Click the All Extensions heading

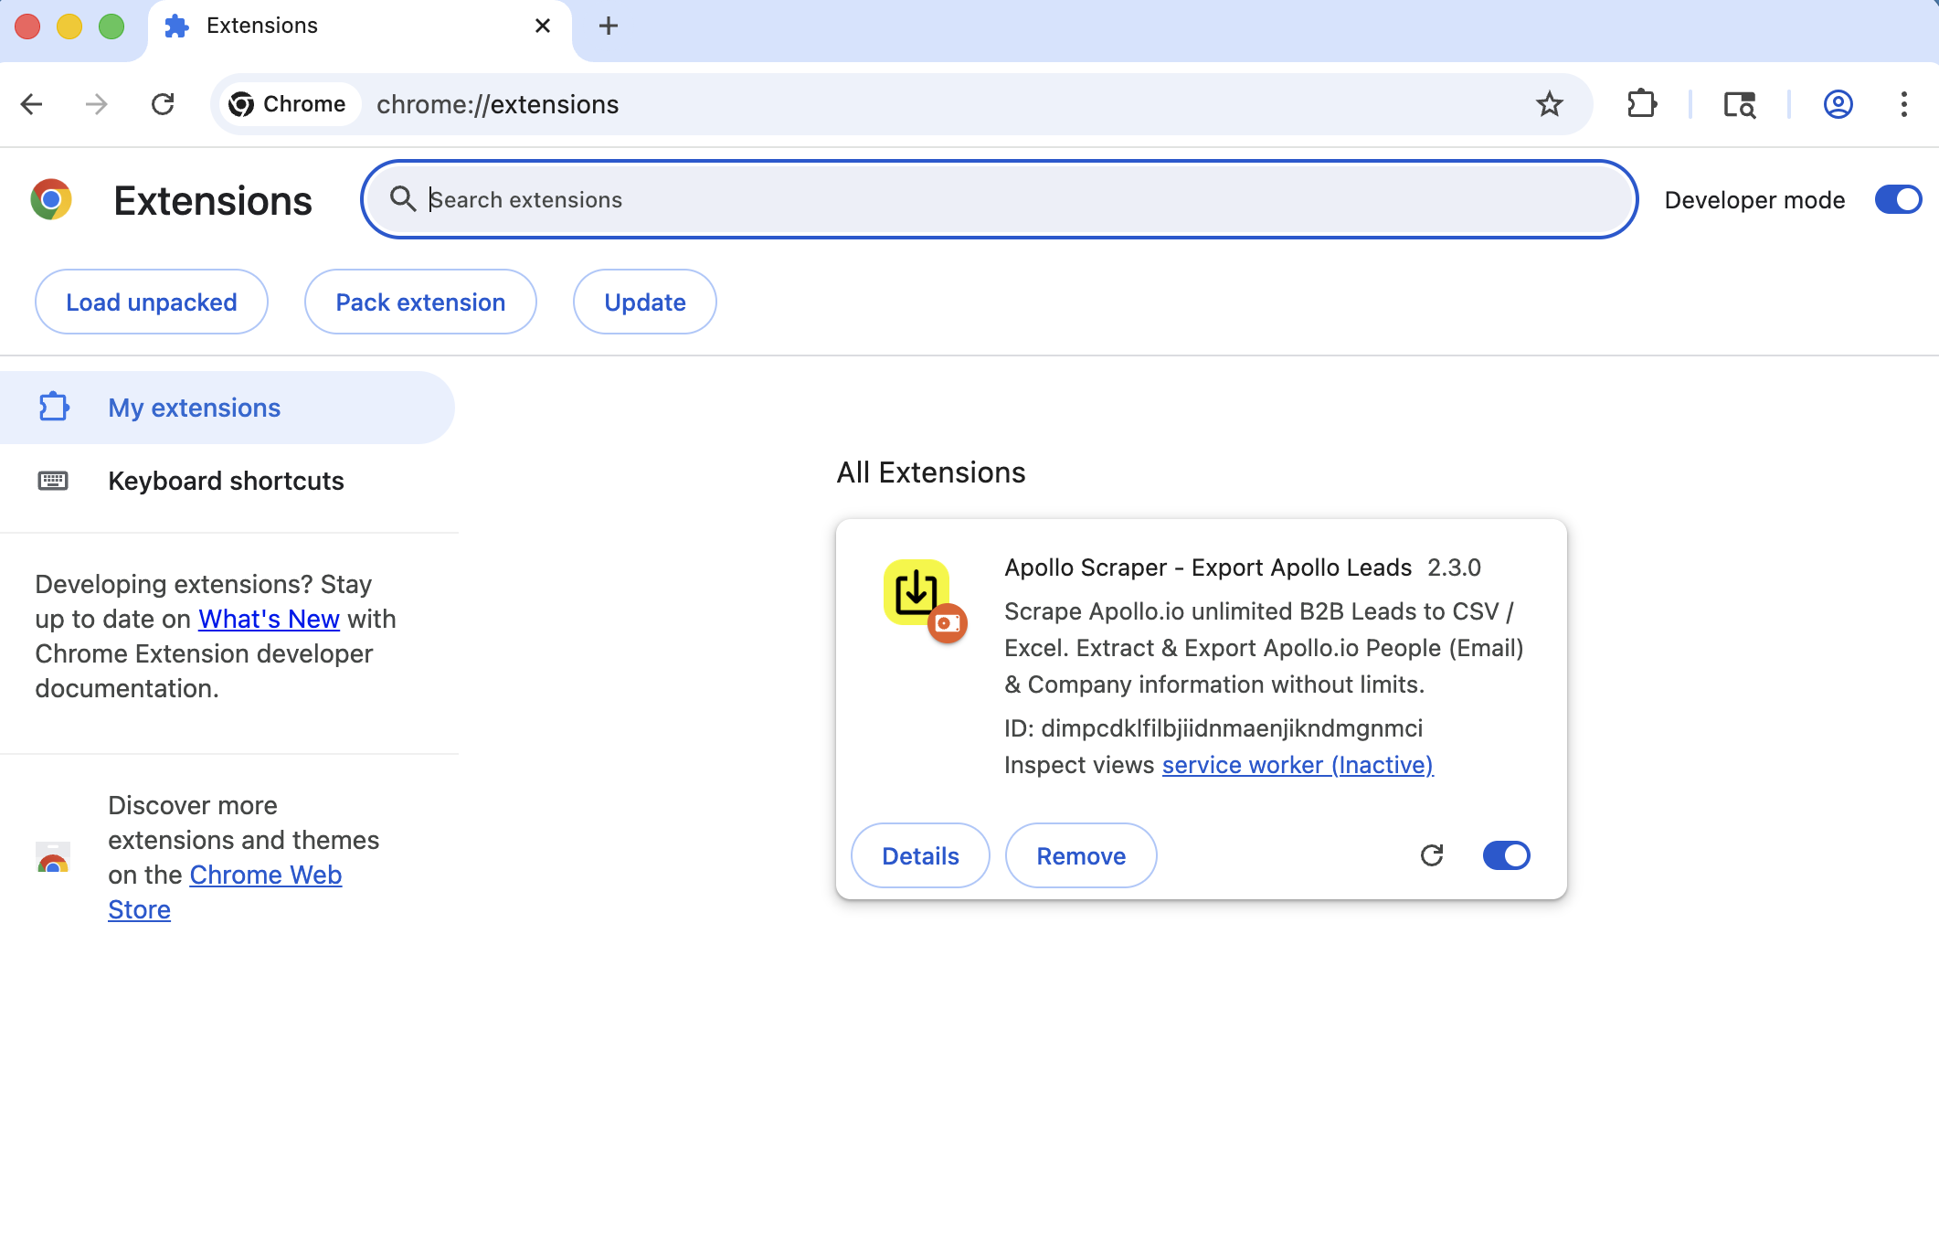(x=931, y=472)
